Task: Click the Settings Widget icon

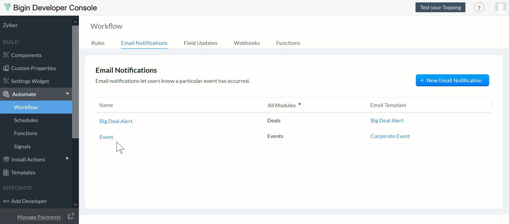Action: point(6,81)
